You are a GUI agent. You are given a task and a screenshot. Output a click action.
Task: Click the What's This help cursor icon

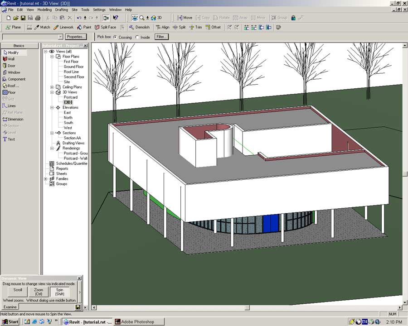(x=116, y=18)
